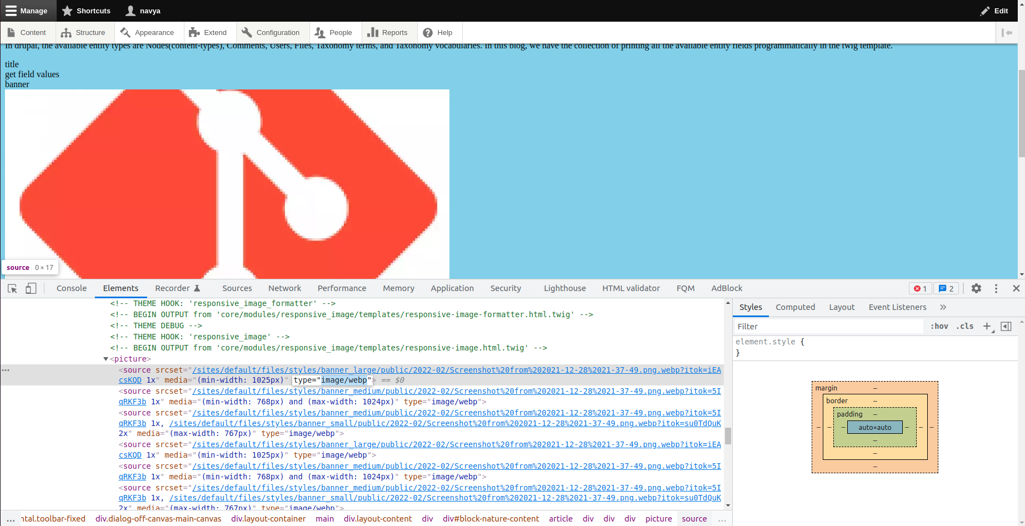Click the Edit button in the toolbar

[994, 10]
